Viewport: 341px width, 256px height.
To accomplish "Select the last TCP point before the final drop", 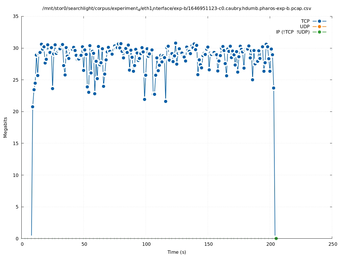I will point(273,88).
